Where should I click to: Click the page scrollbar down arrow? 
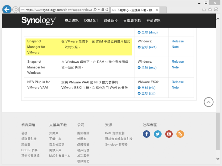click(218, 159)
